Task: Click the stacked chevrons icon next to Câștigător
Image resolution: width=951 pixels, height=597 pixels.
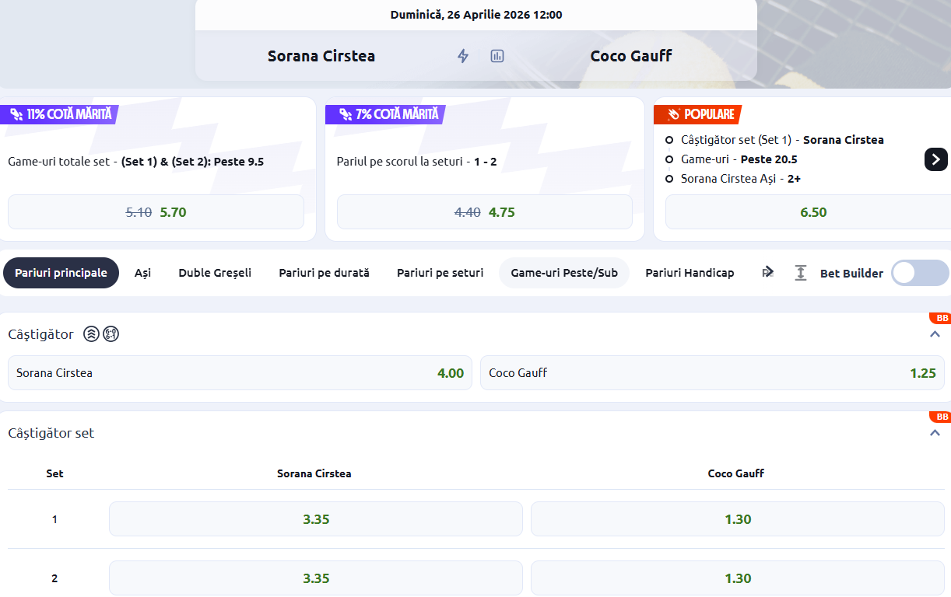Action: tap(91, 334)
